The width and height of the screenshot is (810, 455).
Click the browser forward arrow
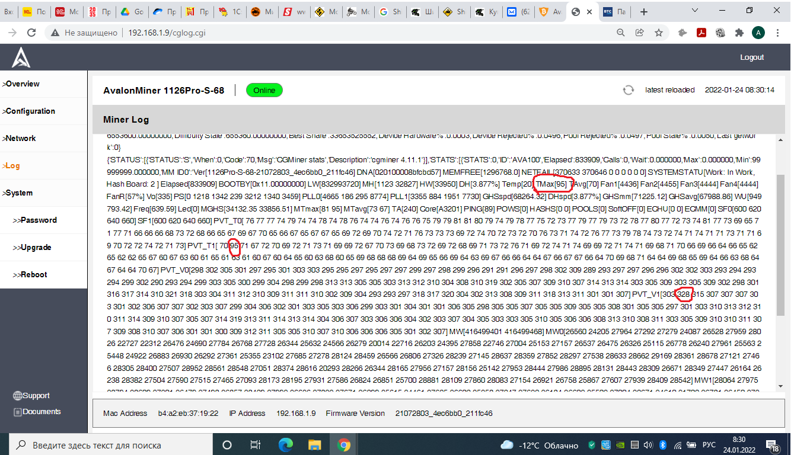12,33
